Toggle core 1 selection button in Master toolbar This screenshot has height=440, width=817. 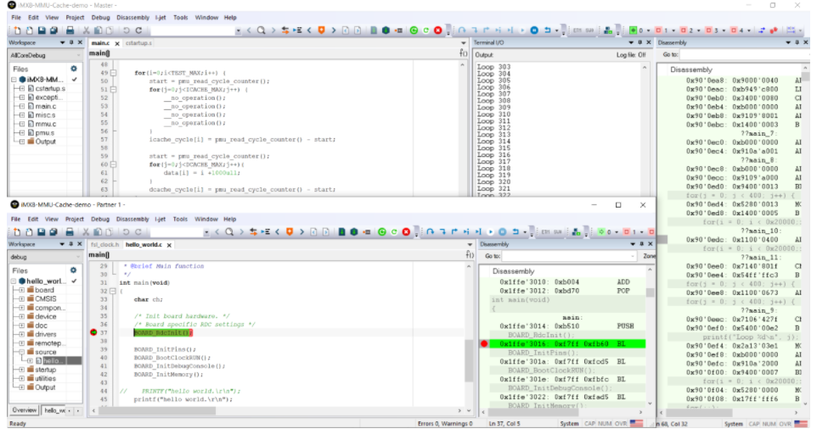[x=660, y=31]
